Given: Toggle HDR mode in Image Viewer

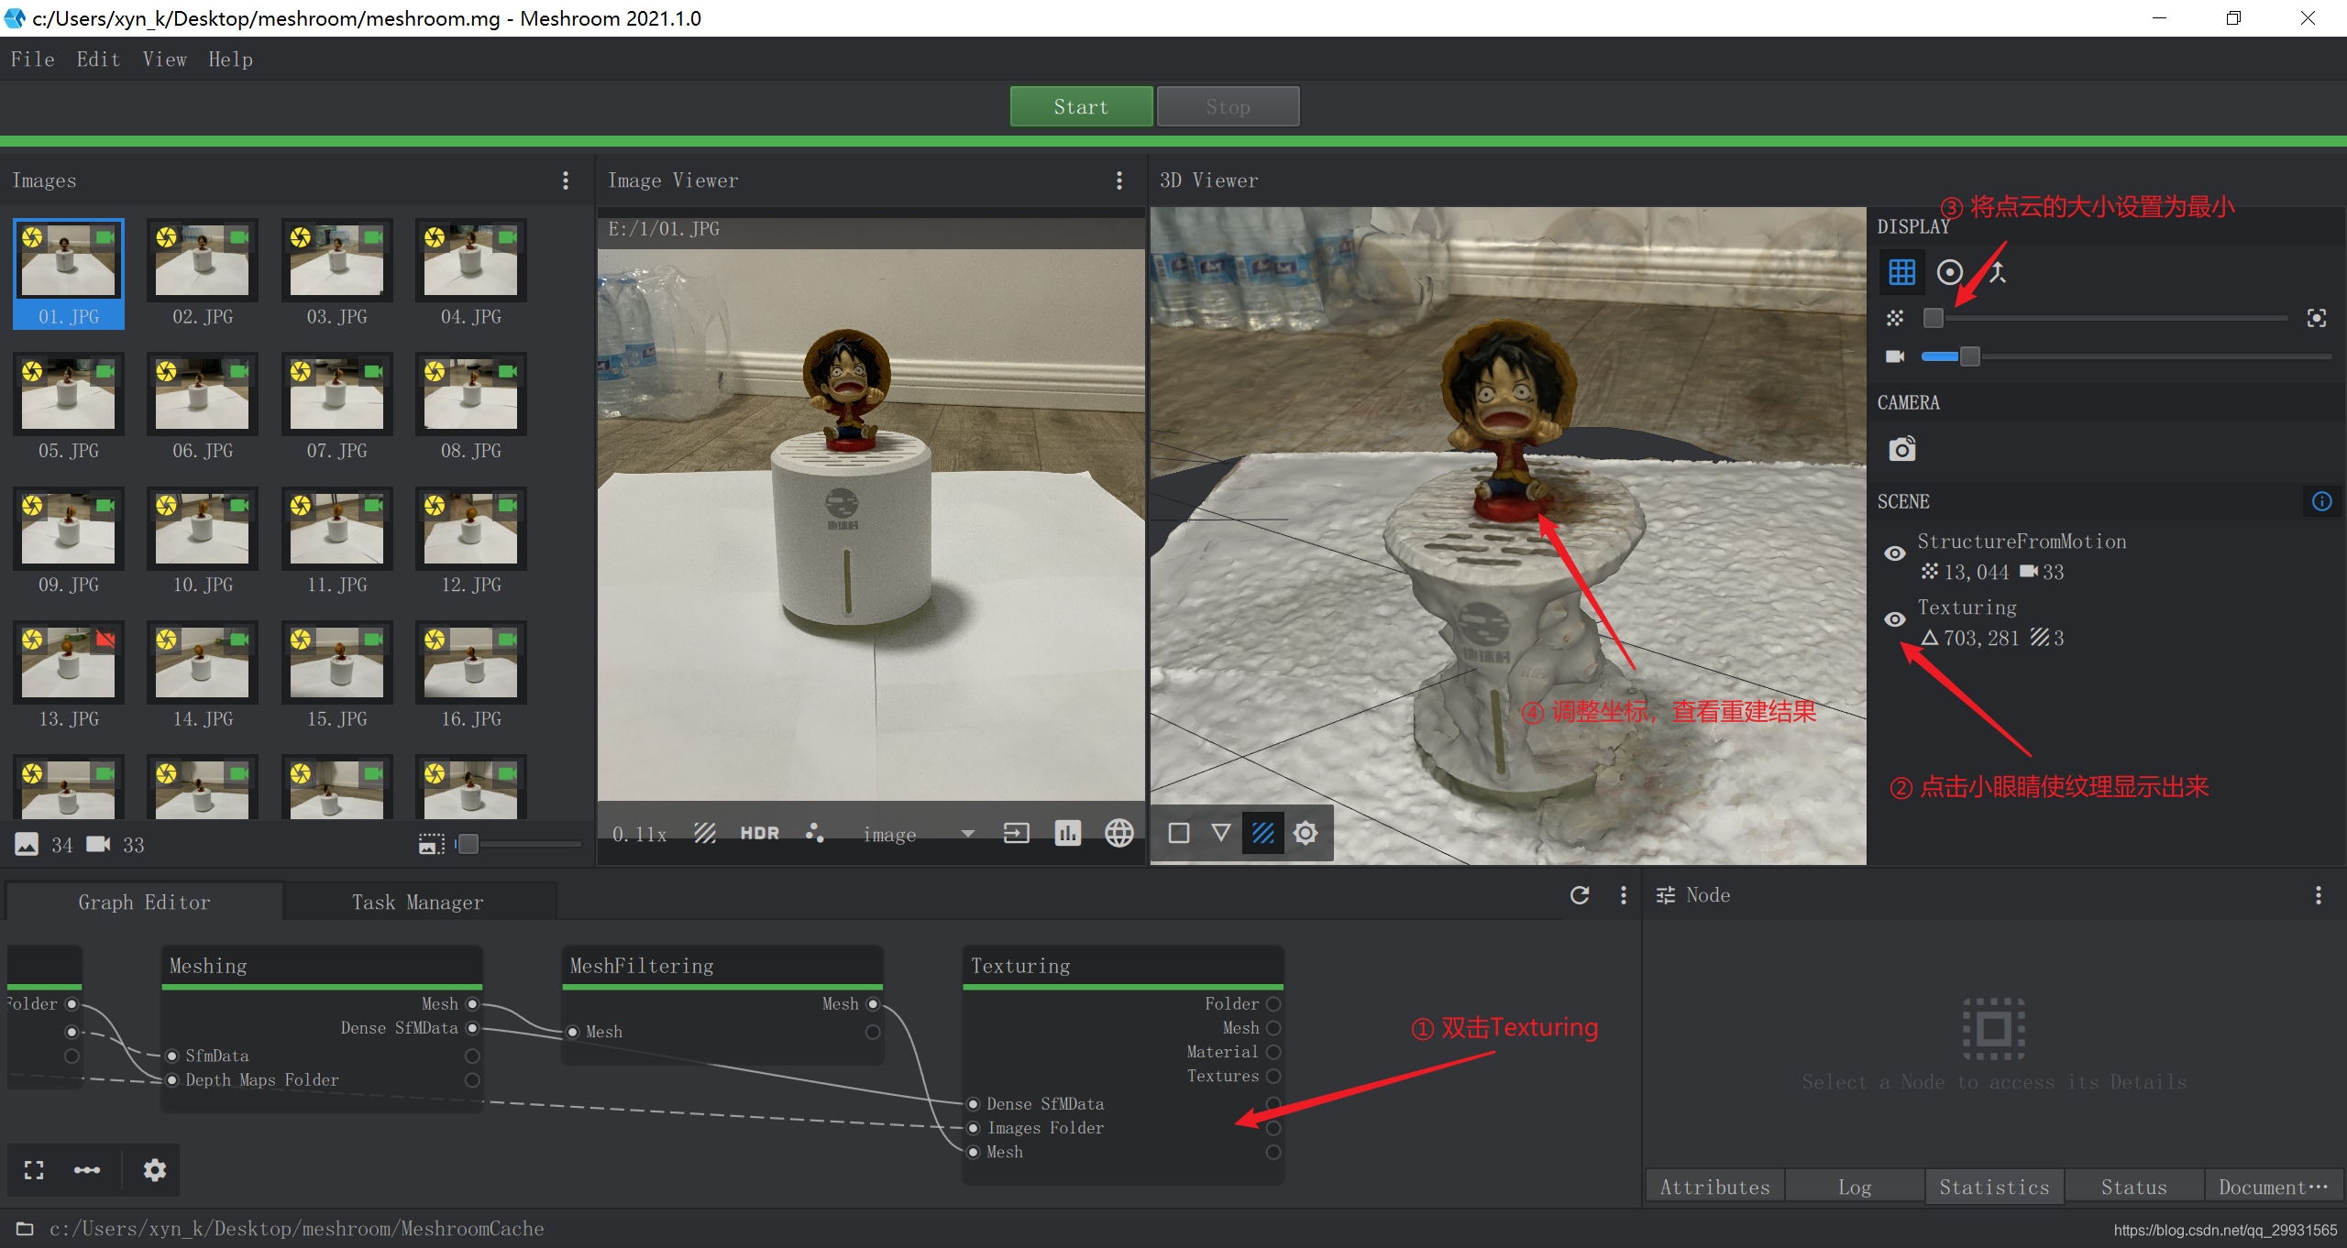Looking at the screenshot, I should pos(759,833).
